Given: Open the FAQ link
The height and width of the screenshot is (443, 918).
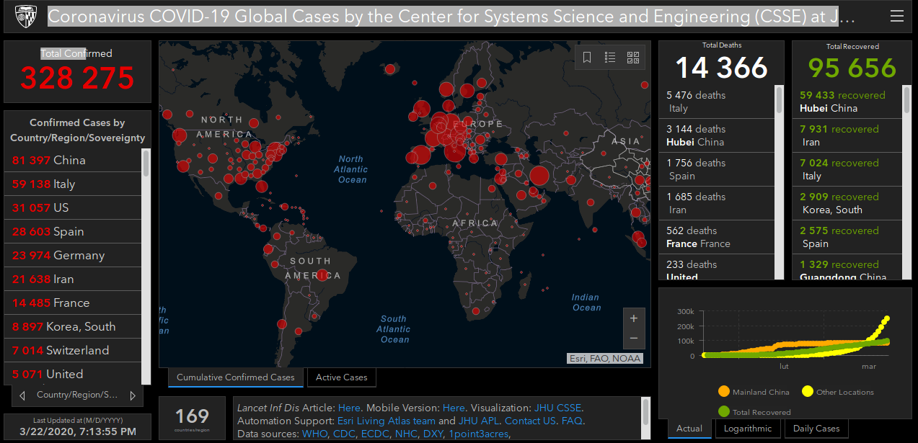Looking at the screenshot, I should tap(572, 421).
